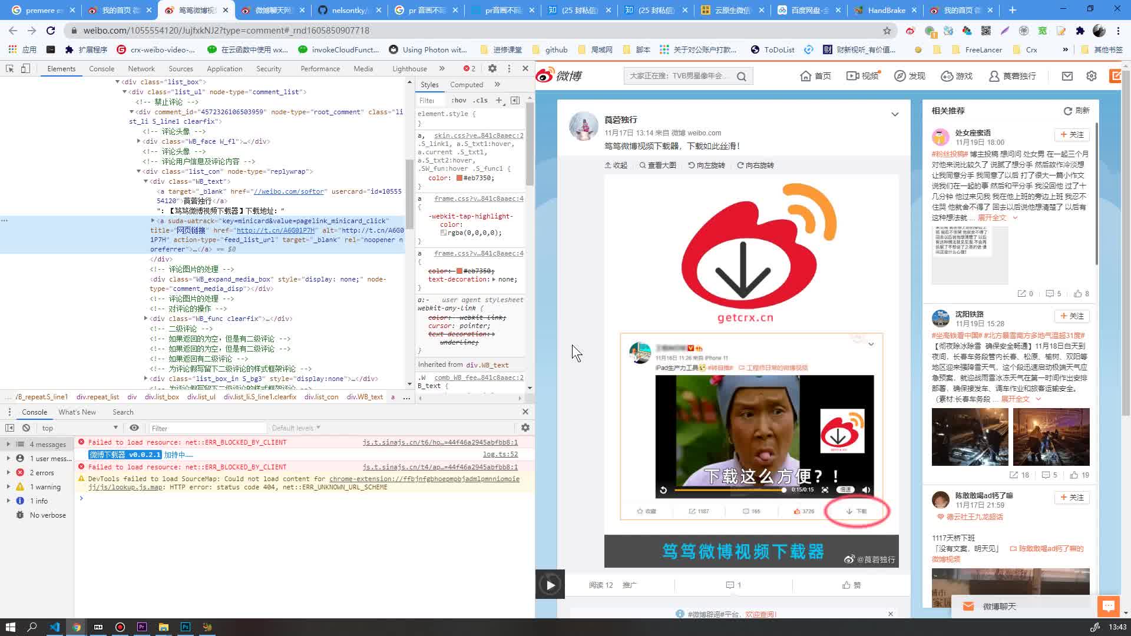Viewport: 1131px width, 636px height.
Task: Toggle computed styles sidebar icon
Action: (515, 100)
